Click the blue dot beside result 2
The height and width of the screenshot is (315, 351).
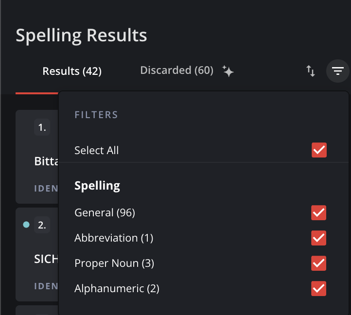click(x=26, y=225)
